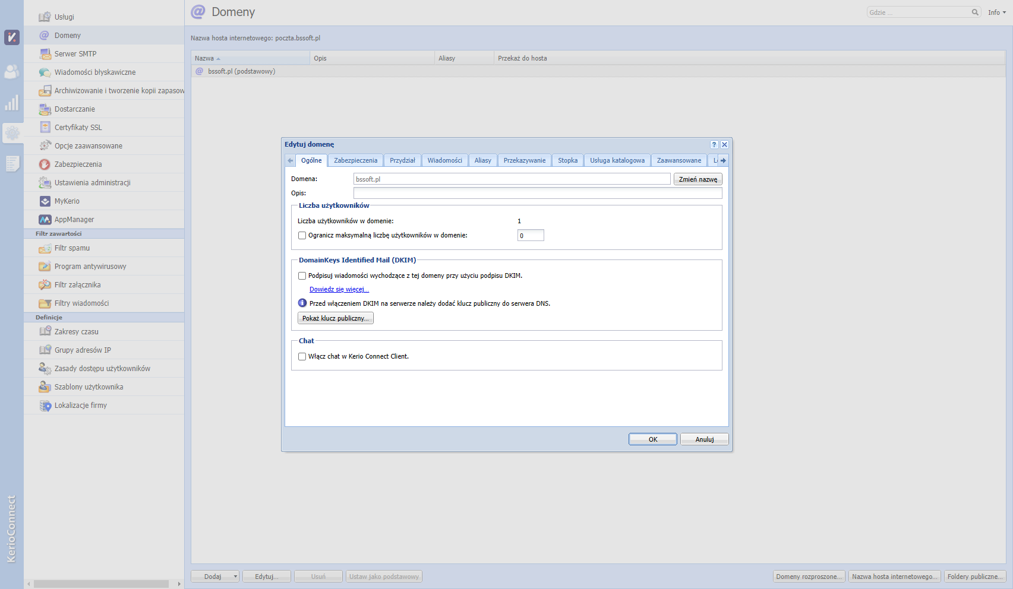Click the Opis description input field
The image size is (1013, 589).
[x=537, y=193]
